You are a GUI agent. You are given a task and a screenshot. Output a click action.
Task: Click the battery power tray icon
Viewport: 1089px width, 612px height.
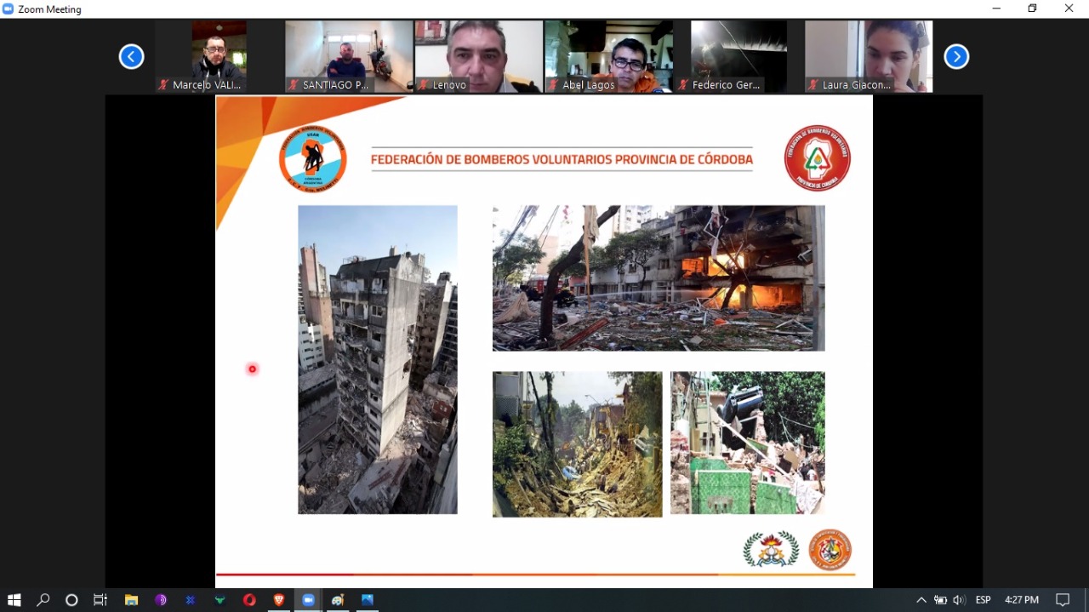pos(940,600)
